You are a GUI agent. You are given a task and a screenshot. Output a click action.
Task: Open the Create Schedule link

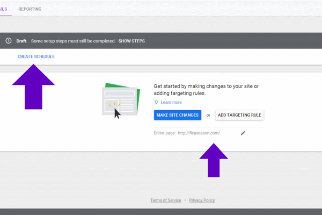point(36,56)
